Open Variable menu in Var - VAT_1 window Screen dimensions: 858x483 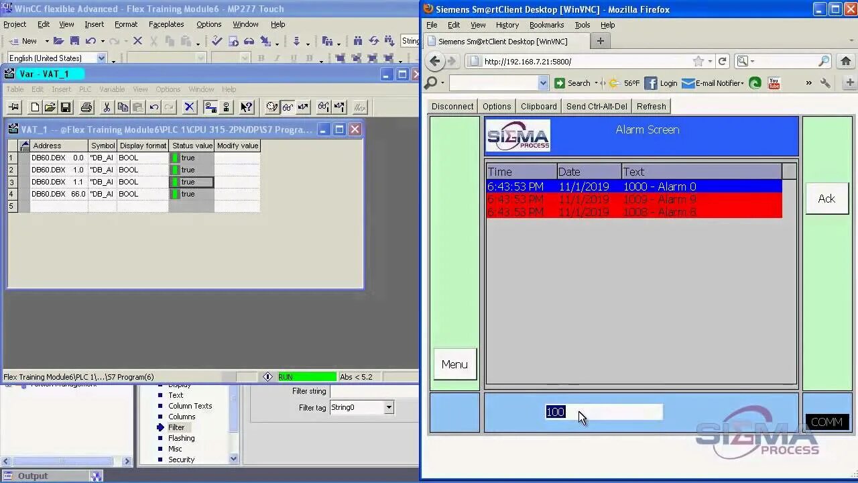pos(112,89)
